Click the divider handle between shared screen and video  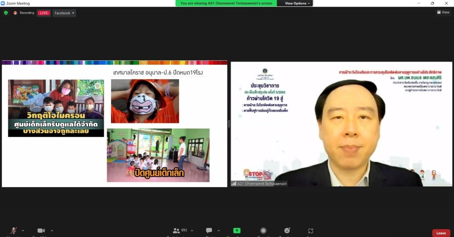[229, 124]
